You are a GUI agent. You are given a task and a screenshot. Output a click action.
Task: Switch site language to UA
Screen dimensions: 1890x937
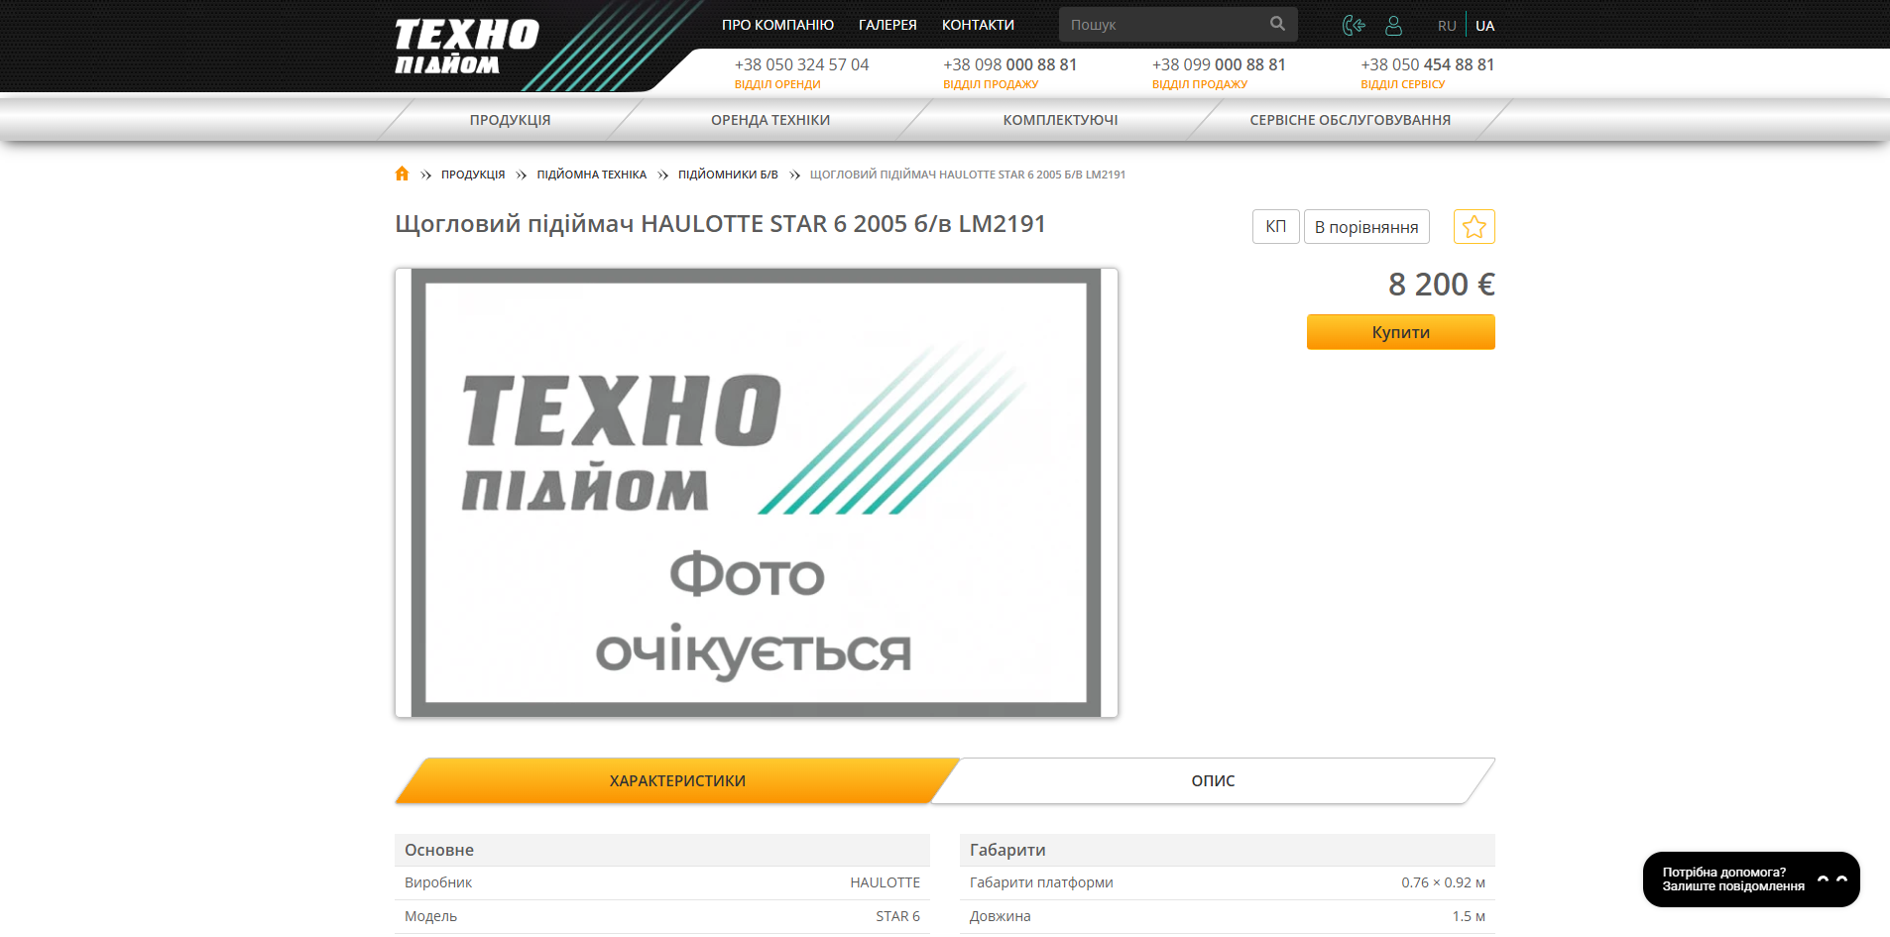[x=1484, y=26]
